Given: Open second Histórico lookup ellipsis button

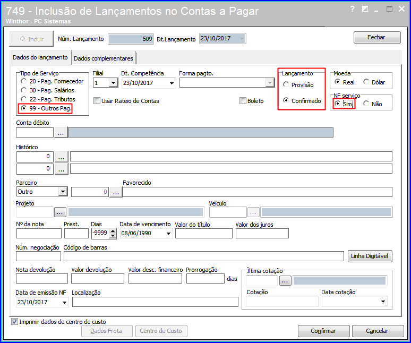Looking at the screenshot, I should click(62, 169).
